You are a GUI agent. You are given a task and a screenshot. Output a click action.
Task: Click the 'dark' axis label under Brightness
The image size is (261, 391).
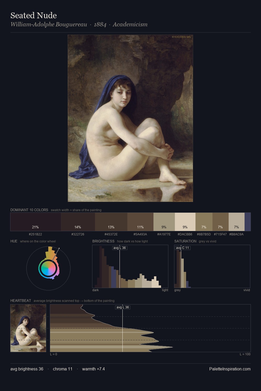click(96, 290)
